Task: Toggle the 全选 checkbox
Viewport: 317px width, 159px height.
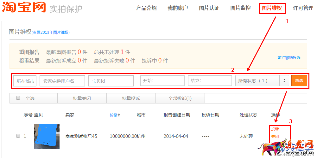Action: tap(18, 98)
